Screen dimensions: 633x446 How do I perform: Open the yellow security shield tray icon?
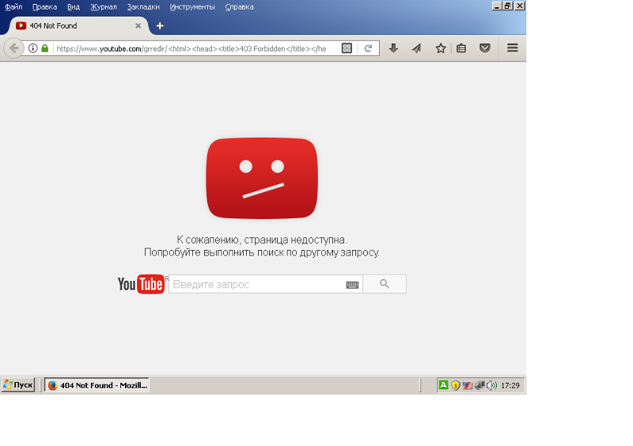click(456, 385)
